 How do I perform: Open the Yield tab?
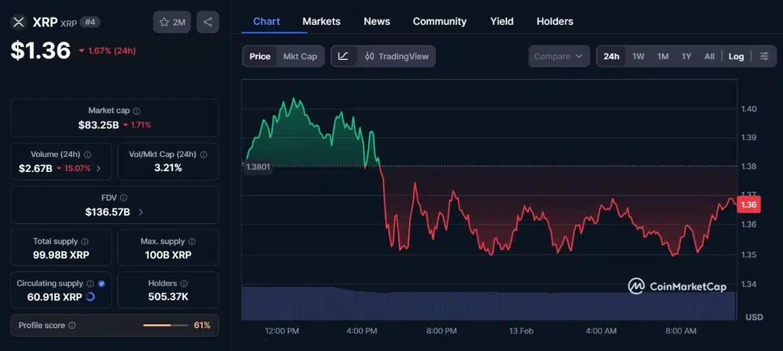pos(502,21)
